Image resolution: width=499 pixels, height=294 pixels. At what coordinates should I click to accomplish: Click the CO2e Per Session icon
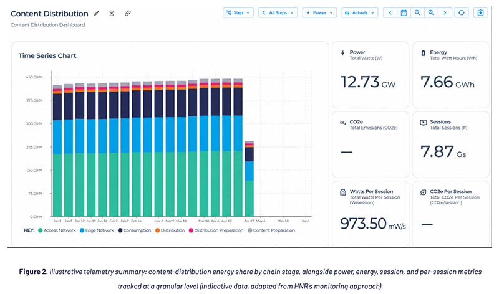[424, 192]
